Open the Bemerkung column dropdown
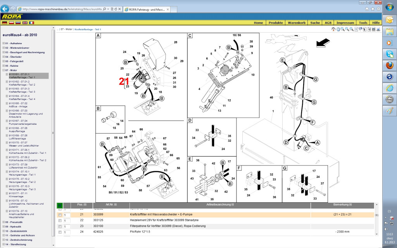 [x=350, y=205]
